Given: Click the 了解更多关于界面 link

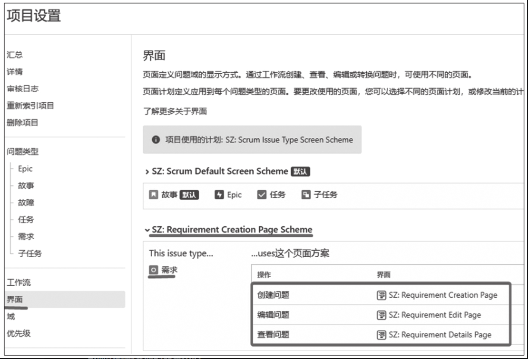Looking at the screenshot, I should tap(175, 111).
